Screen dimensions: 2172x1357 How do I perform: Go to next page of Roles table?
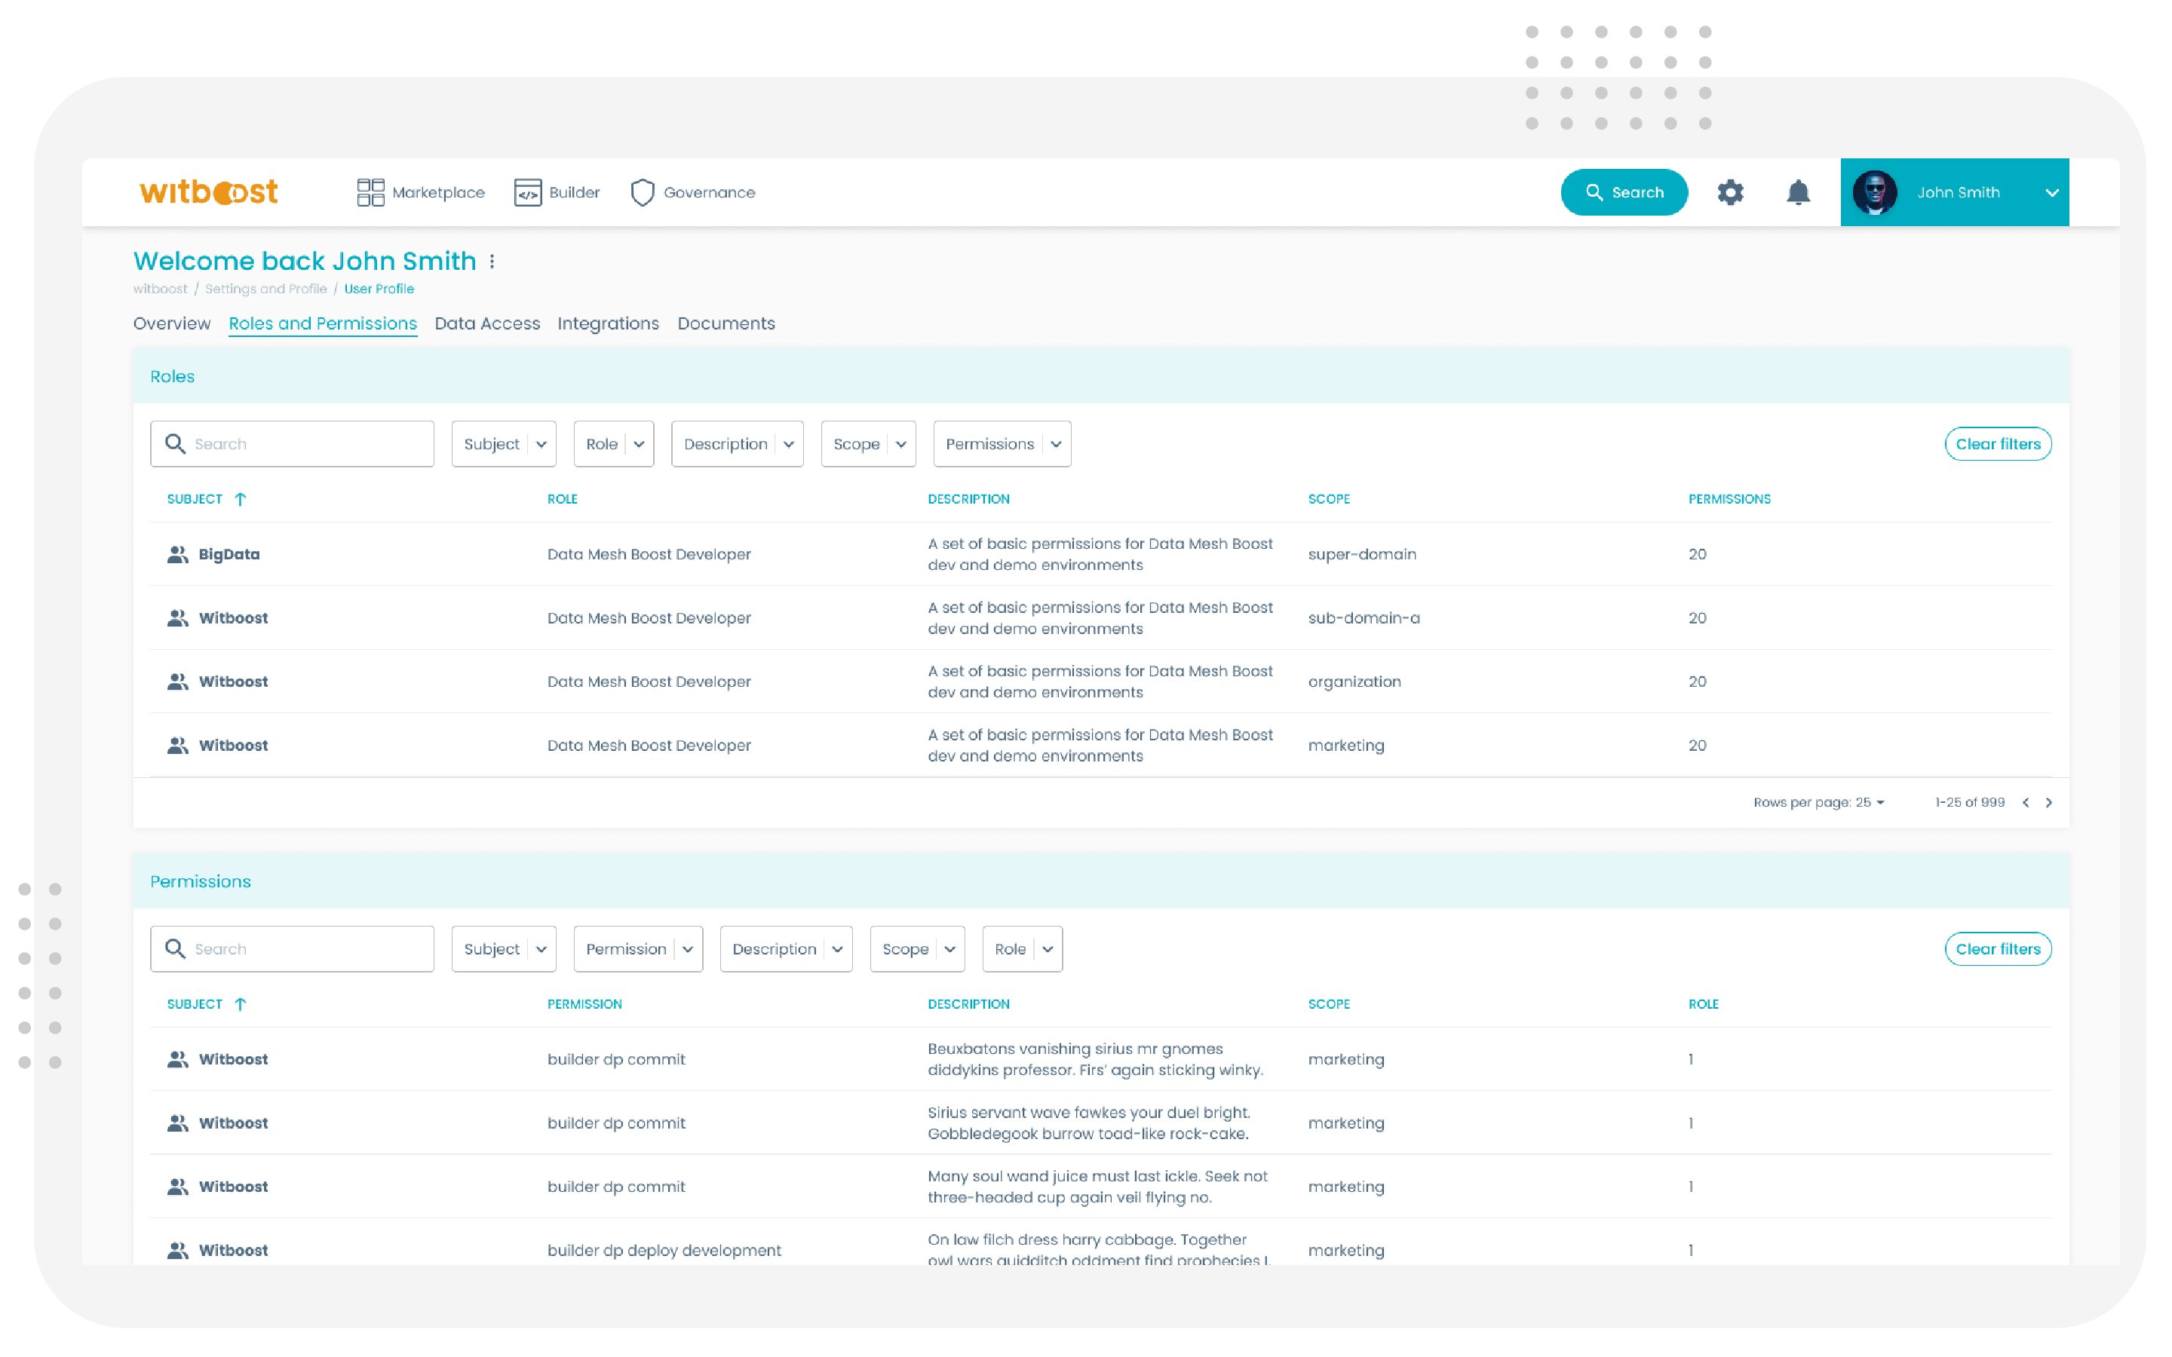pos(2049,802)
